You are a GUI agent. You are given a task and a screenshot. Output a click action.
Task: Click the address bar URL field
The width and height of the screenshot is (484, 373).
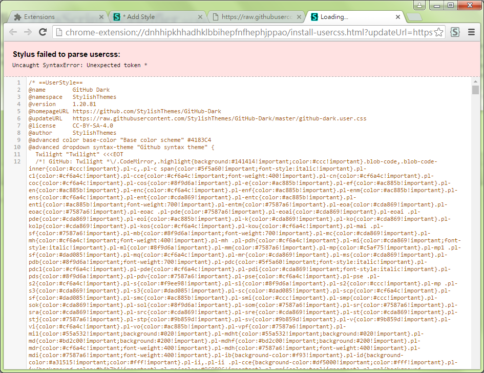coord(249,32)
